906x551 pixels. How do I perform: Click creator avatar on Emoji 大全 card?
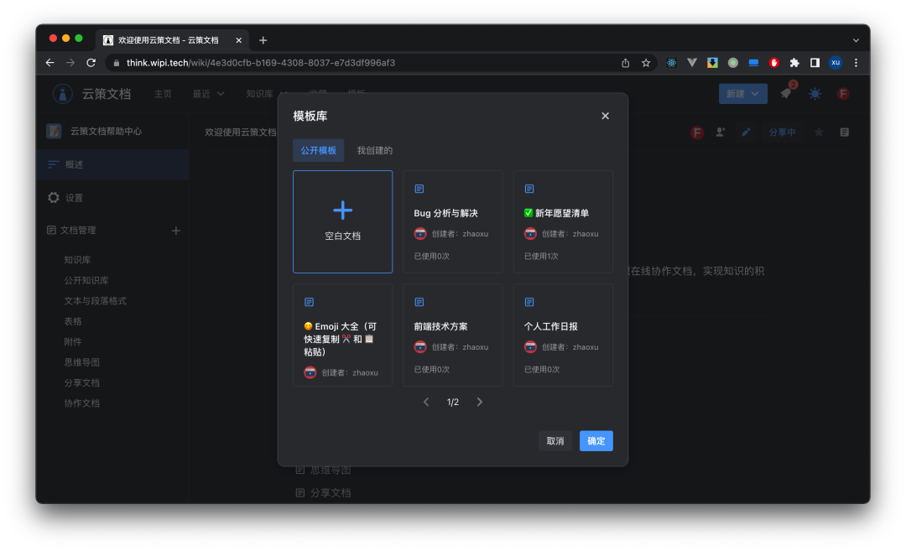(x=310, y=372)
